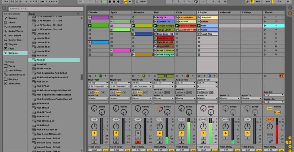Open the MIDI Effects category

point(15,36)
